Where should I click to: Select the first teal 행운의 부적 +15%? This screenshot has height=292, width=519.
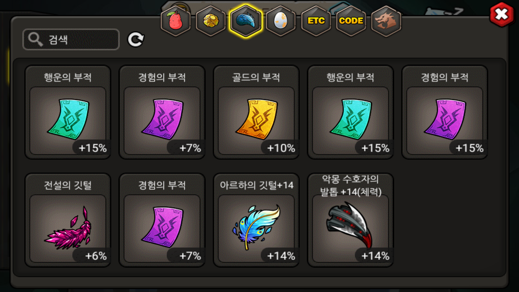click(x=68, y=112)
